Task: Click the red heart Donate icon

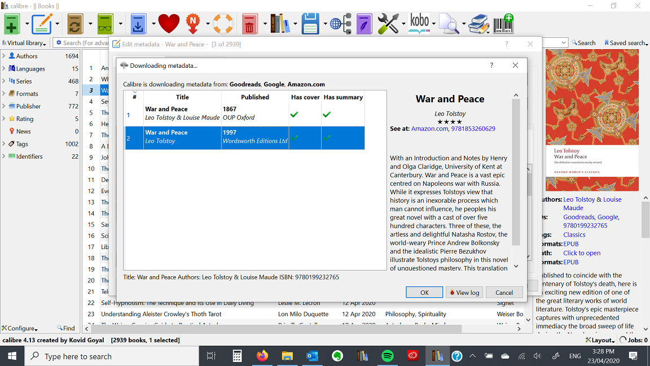Action: (169, 24)
